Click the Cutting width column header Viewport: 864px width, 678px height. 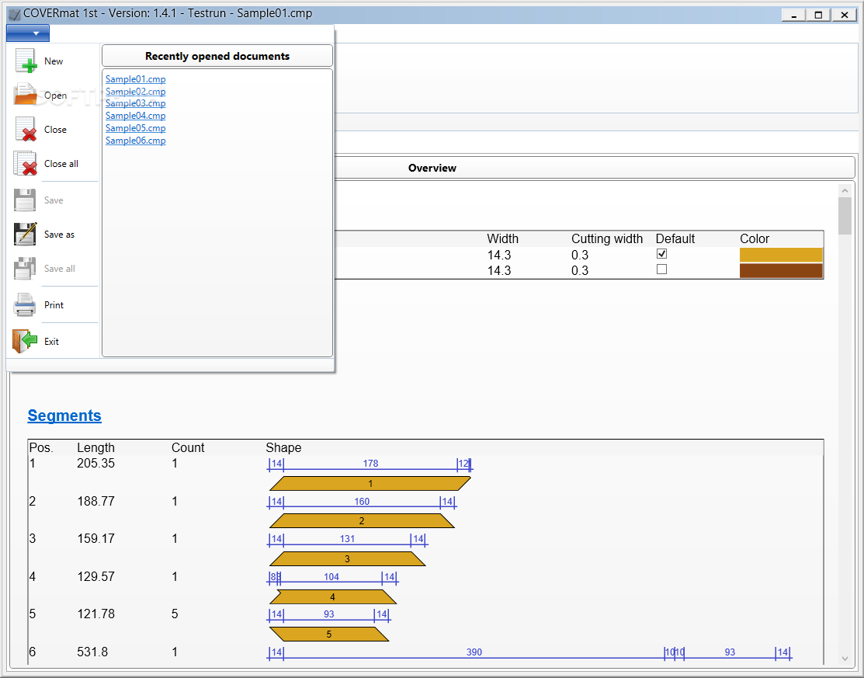coord(607,238)
